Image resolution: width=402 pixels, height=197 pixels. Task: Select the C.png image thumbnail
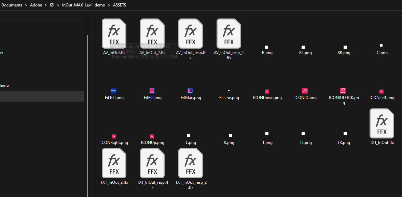(x=382, y=46)
